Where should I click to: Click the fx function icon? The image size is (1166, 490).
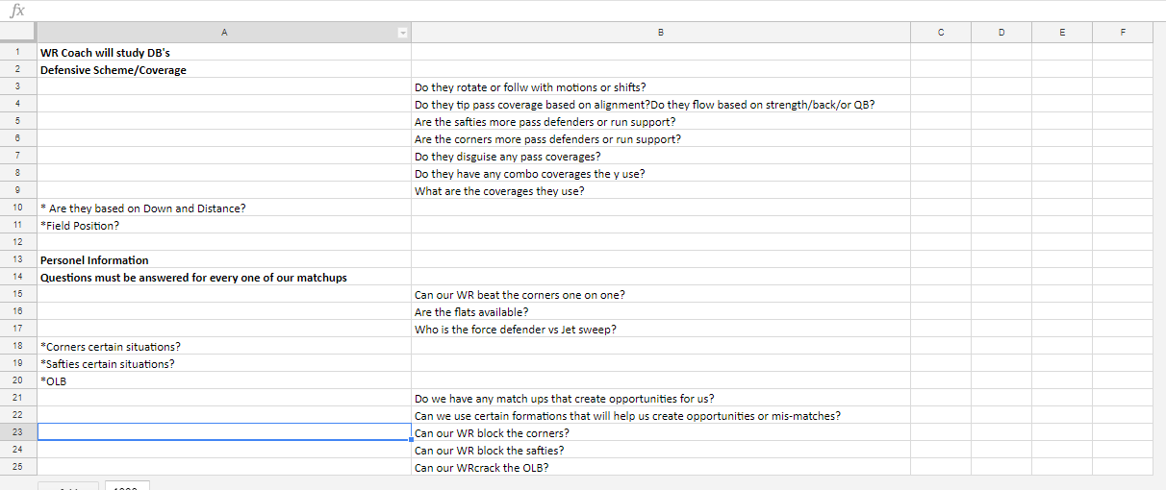[x=17, y=10]
